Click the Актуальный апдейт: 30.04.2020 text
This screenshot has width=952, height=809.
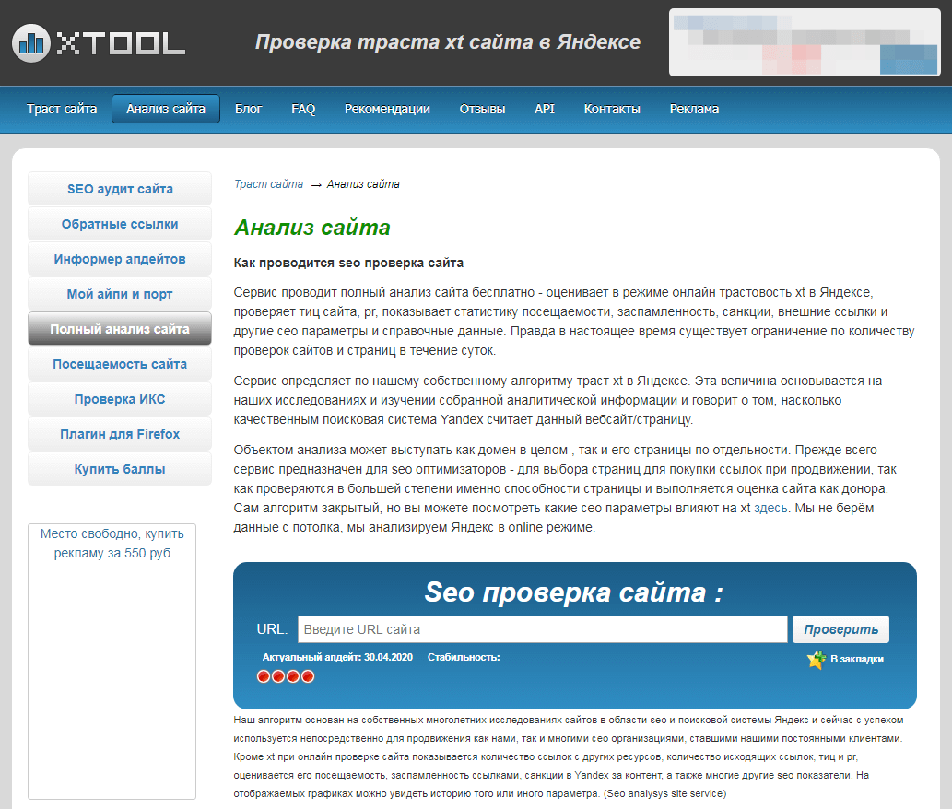337,657
